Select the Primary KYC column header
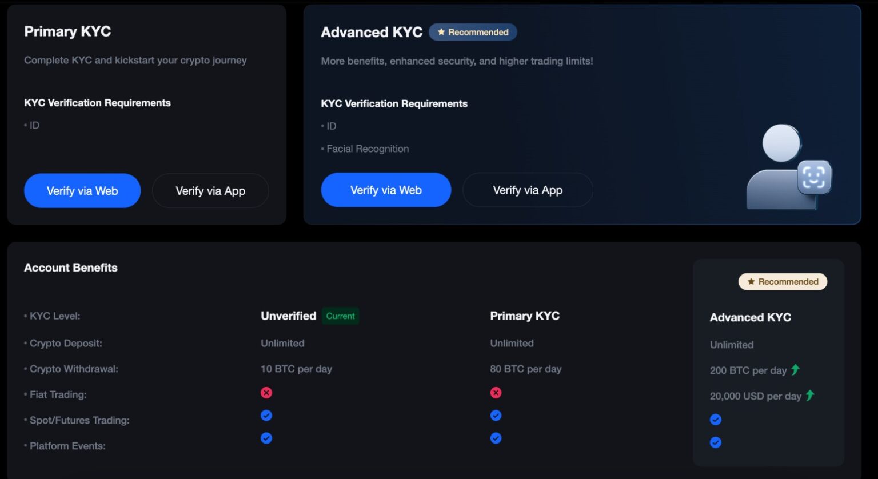878x479 pixels. 525,316
